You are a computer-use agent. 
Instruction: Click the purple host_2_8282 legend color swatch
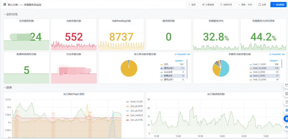pyautogui.click(x=251, y=76)
